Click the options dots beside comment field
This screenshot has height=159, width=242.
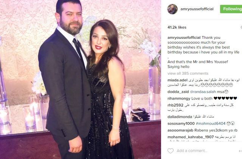(240, 151)
